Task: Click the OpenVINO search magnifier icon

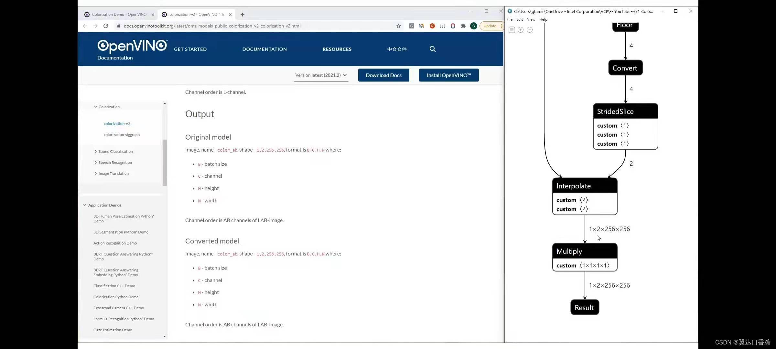Action: 433,49
